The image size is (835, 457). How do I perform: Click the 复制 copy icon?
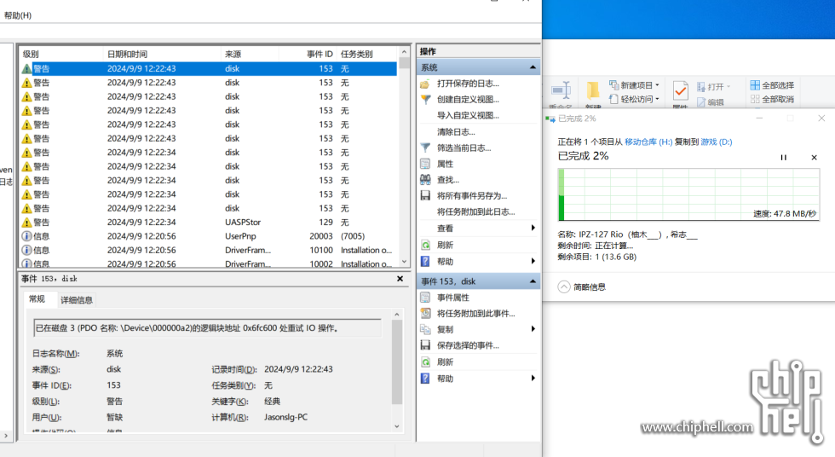pyautogui.click(x=425, y=330)
